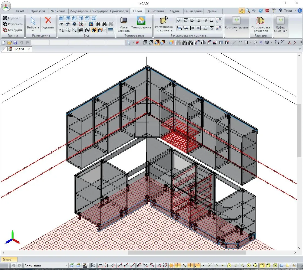Image resolution: width=303 pixels, height=270 pixels.
Task: Expand the Группа dropdown
Action: pos(20,18)
